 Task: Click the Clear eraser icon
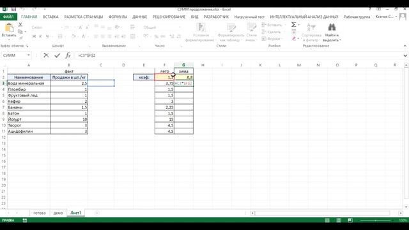[294, 38]
